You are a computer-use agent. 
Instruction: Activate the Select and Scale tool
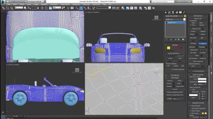tap(50, 8)
